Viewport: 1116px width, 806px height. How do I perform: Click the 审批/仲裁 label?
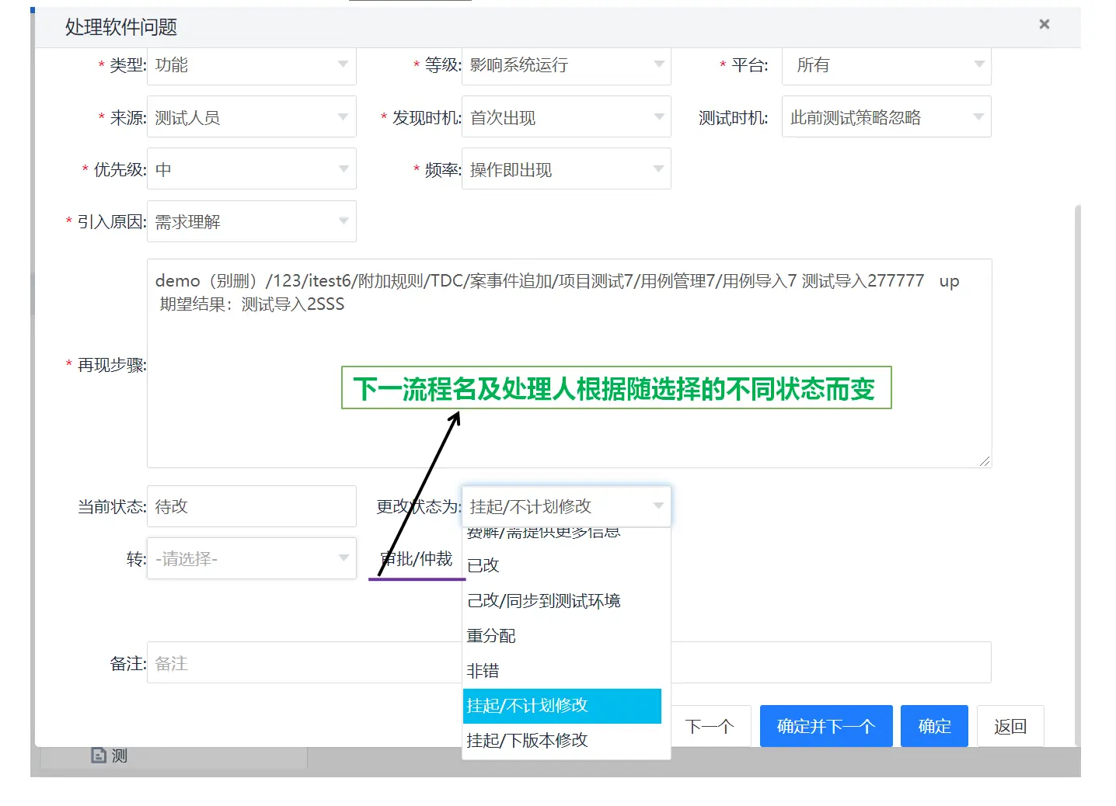417,559
